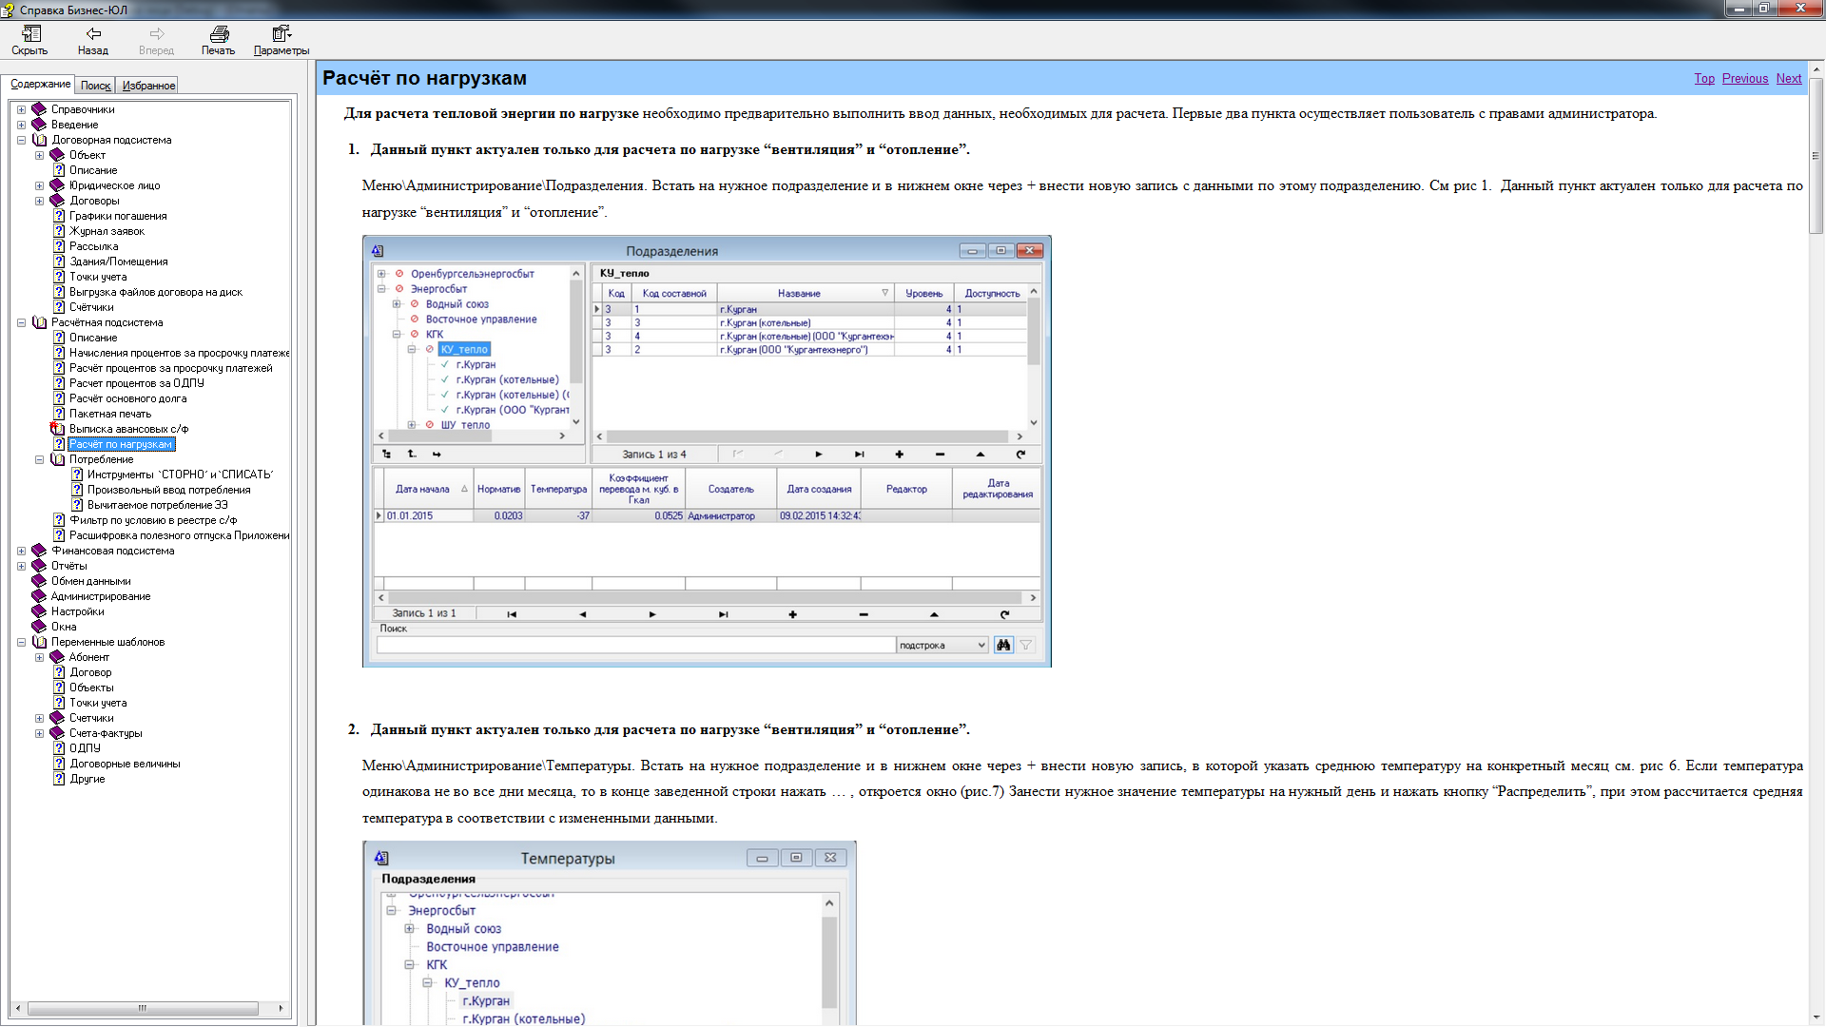This screenshot has height=1027, width=1826.
Task: Expand the Справочники book node
Action: tap(21, 109)
